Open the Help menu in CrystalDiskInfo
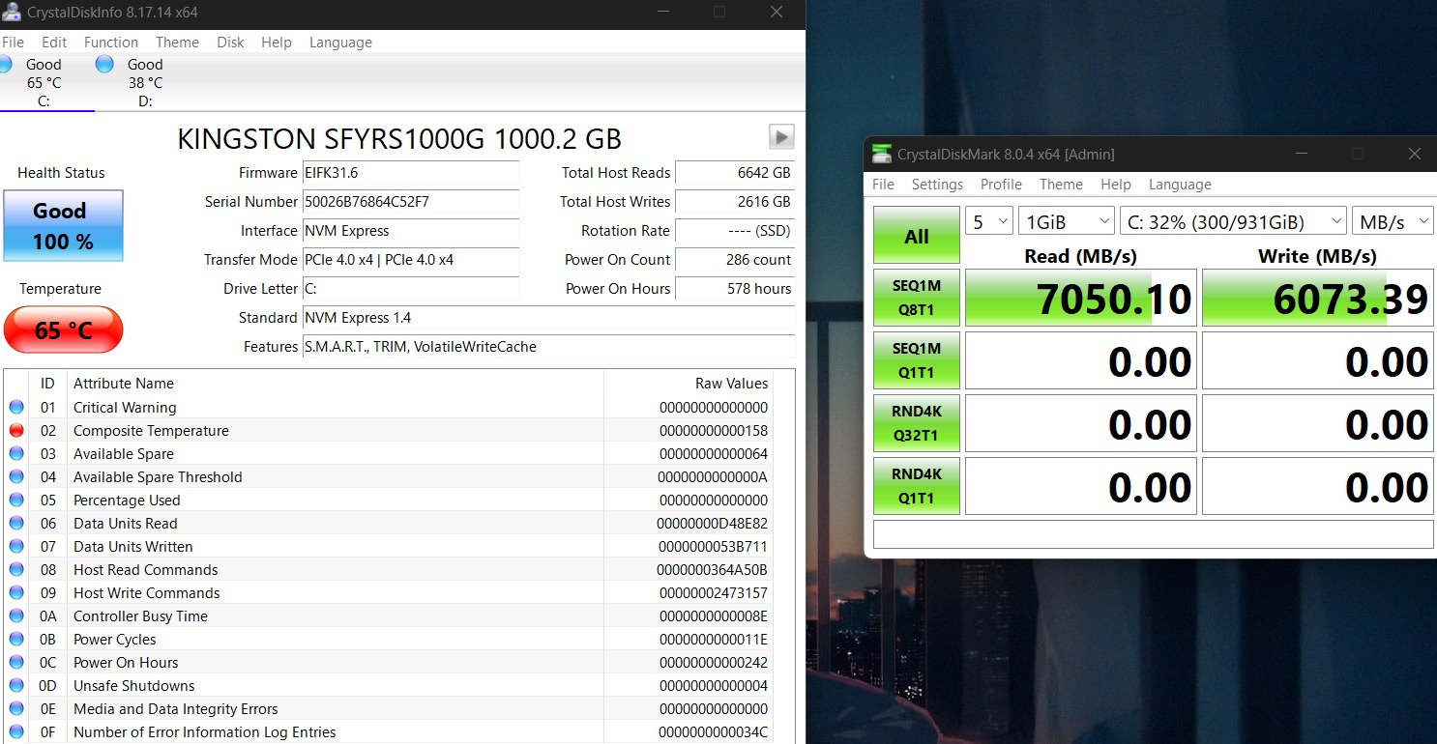 pyautogui.click(x=277, y=43)
